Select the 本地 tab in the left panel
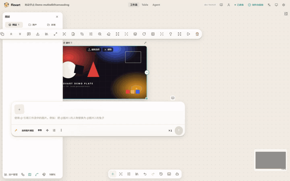The height and width of the screenshot is (181, 290). coord(51,25)
